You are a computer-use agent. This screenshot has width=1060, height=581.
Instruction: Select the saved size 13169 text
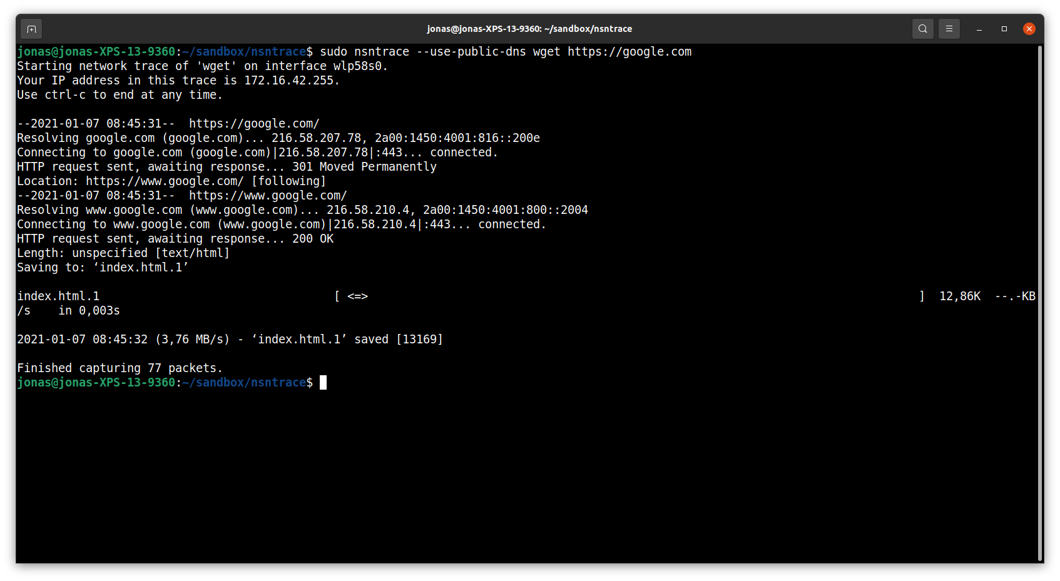[x=420, y=339]
